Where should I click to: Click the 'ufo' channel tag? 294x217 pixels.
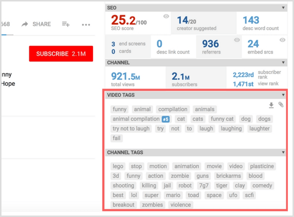point(233,195)
